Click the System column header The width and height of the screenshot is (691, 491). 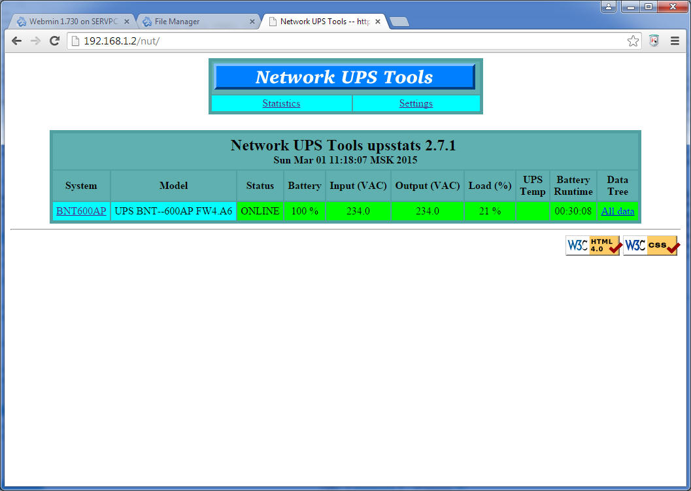tap(81, 186)
